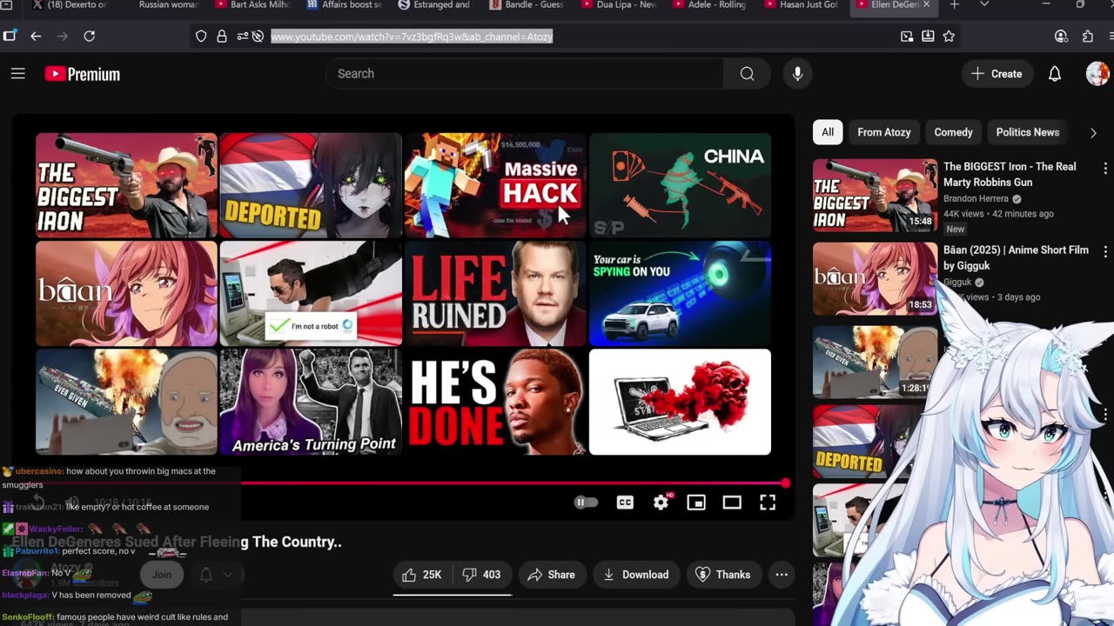
Task: Open the Massive HACK end-screen video
Action: [495, 185]
